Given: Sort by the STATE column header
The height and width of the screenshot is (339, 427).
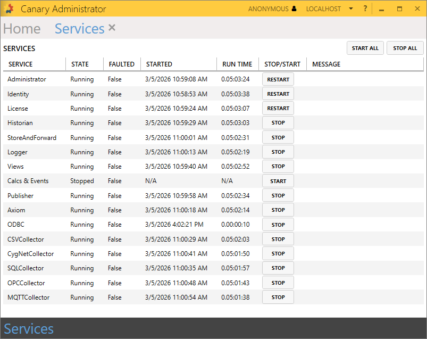Looking at the screenshot, I should point(80,64).
